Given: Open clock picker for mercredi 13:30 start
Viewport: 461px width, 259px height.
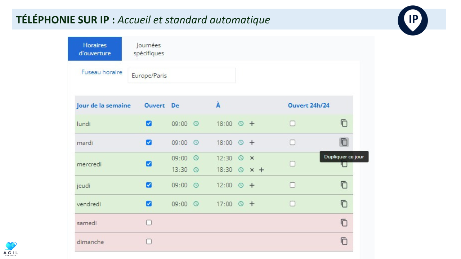Looking at the screenshot, I should 196,170.
